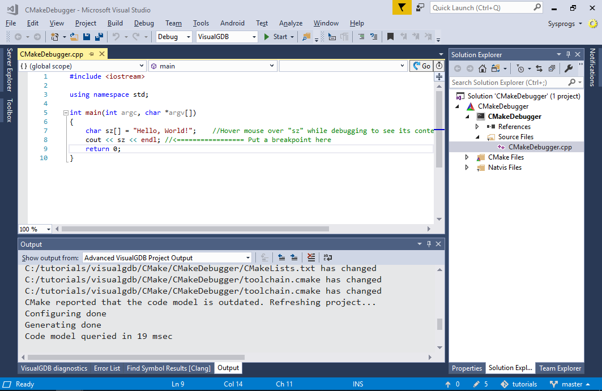Switch to VisualGDB diagnostics tab
602x391 pixels.
point(54,368)
